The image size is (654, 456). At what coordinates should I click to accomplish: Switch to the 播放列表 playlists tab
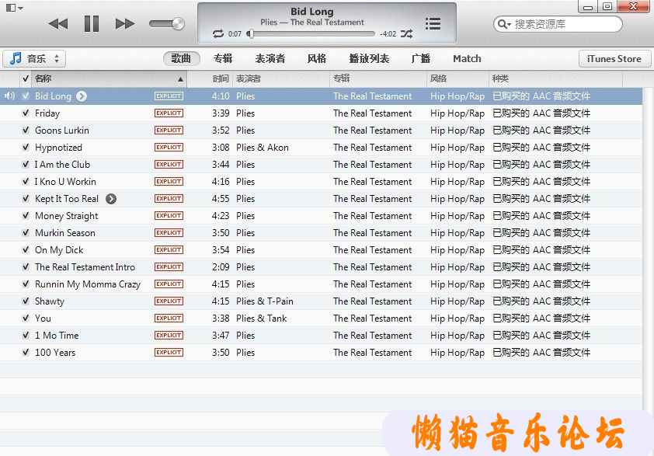369,59
